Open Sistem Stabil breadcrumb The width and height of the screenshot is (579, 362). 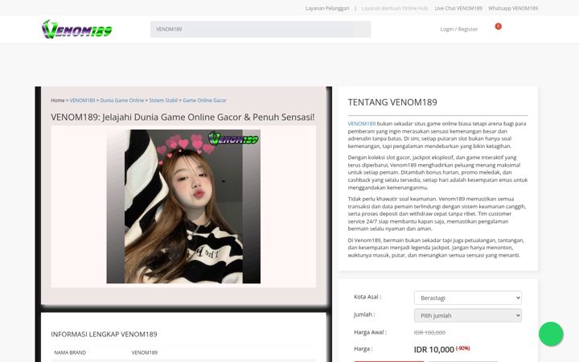(163, 100)
